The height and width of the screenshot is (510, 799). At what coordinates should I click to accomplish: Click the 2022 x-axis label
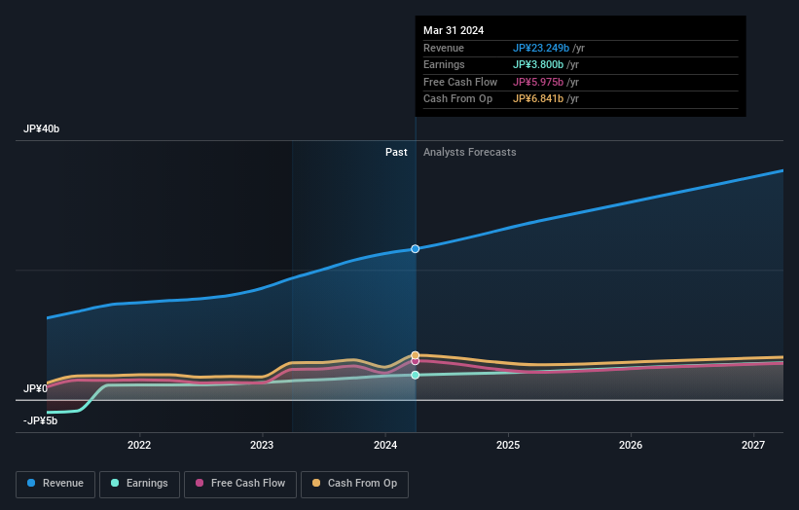pos(139,446)
